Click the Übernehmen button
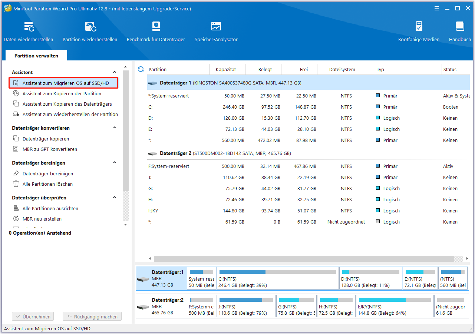The image size is (475, 334). click(33, 317)
